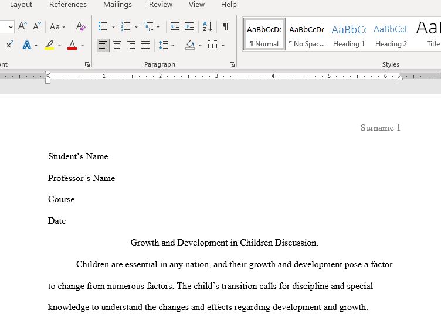
Task: Open the Change Case (Aa) menu
Action: point(57,26)
